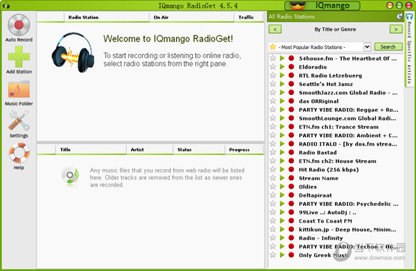
Task: Click By Title or Genre label
Action: (335, 29)
